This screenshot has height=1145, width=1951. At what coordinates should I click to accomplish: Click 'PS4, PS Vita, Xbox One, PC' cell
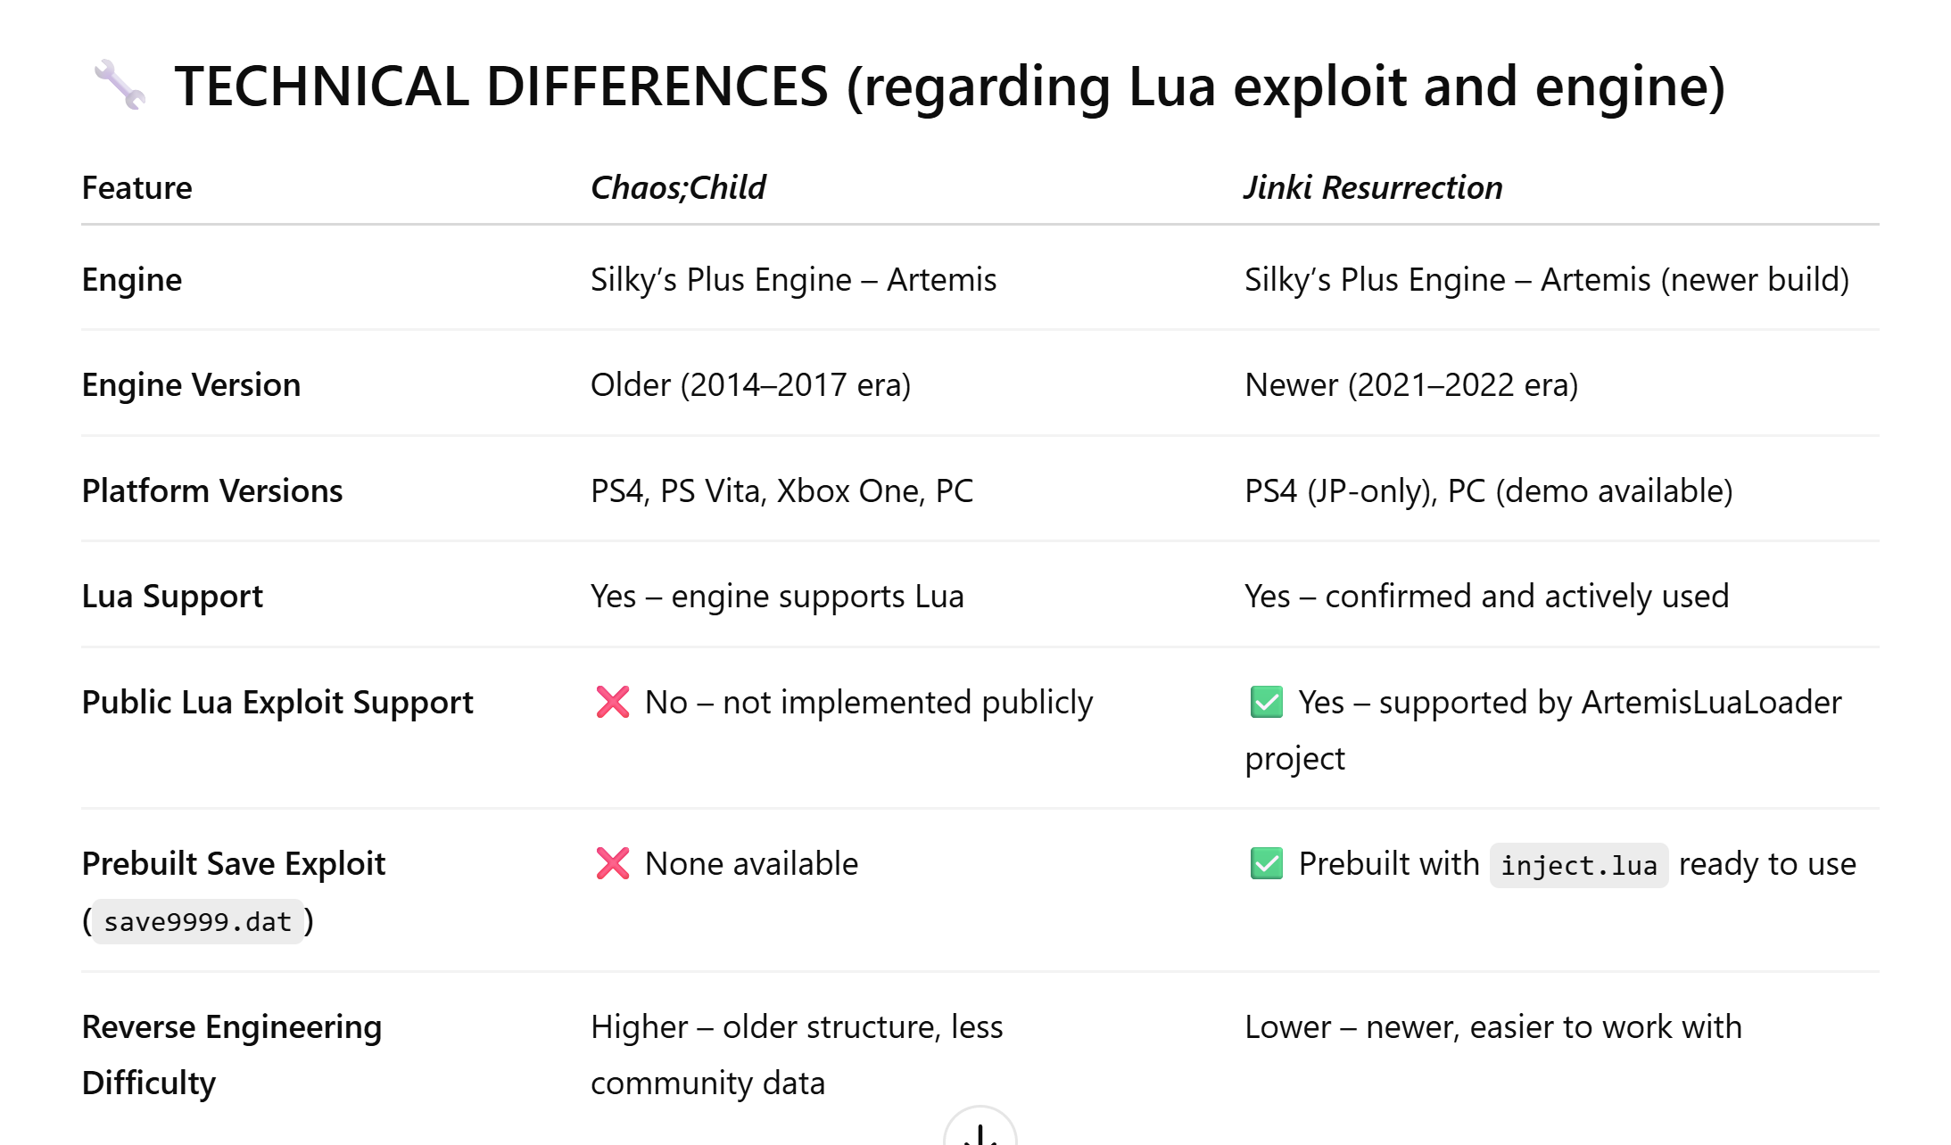[781, 490]
